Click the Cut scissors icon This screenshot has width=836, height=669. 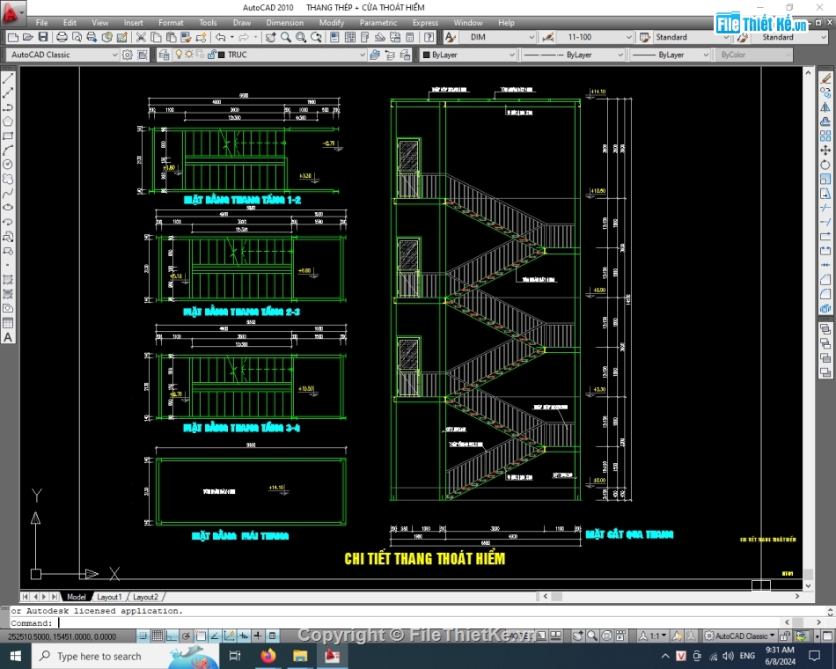[141, 37]
